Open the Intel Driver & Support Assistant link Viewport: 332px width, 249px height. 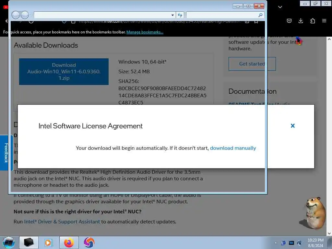pyautogui.click(x=62, y=222)
